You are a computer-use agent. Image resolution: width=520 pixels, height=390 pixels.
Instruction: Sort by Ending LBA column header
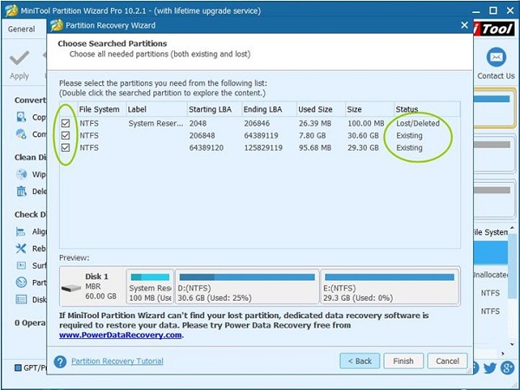(x=269, y=109)
